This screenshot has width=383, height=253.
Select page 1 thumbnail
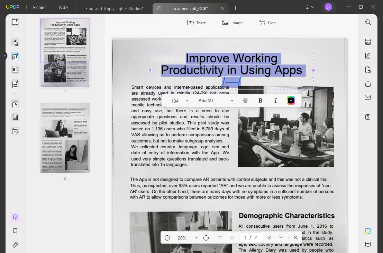(x=65, y=53)
